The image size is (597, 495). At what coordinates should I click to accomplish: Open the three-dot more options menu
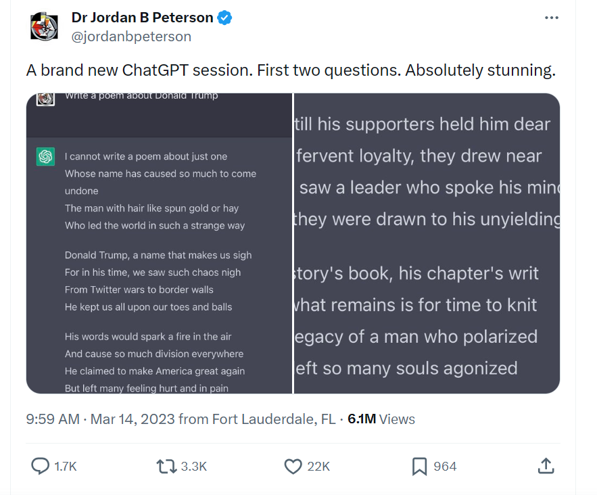[552, 18]
